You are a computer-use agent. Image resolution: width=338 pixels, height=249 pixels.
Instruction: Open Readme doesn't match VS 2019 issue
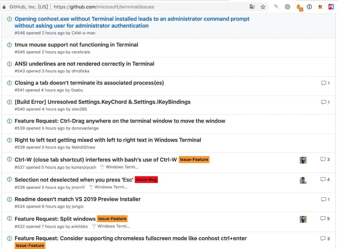point(78,199)
